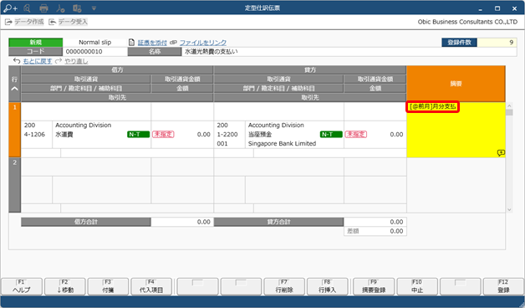Click the 水道費 account name
The height and width of the screenshot is (308, 525).
tap(64, 135)
